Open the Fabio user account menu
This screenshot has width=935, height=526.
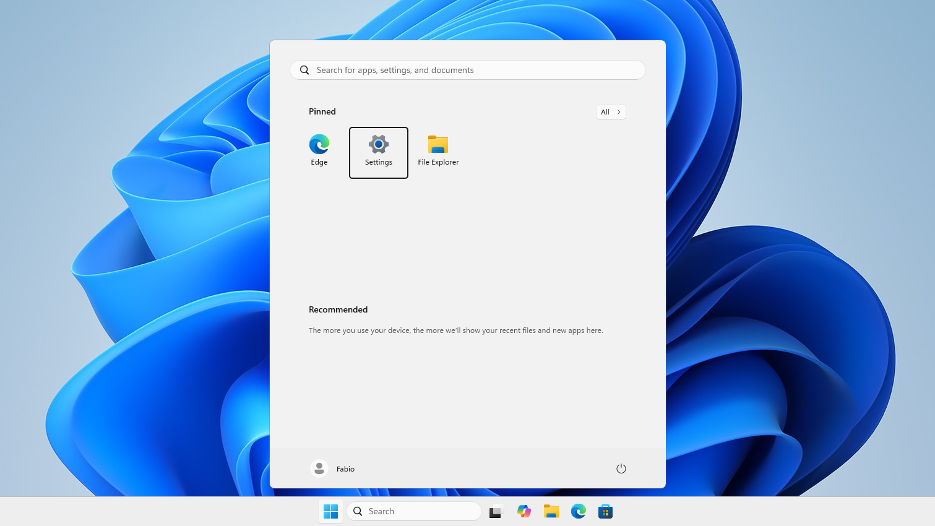point(333,468)
